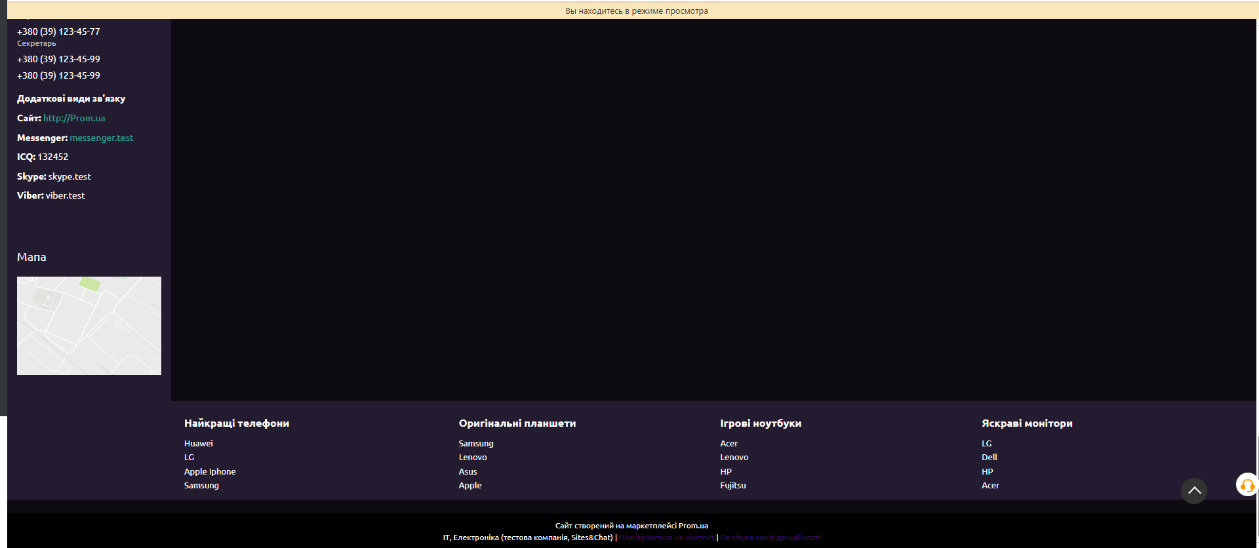Open the Найкращі телефони category heading
The height and width of the screenshot is (548, 1259).
[237, 423]
